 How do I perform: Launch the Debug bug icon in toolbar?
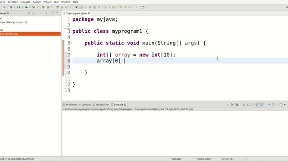(x=11, y=7)
